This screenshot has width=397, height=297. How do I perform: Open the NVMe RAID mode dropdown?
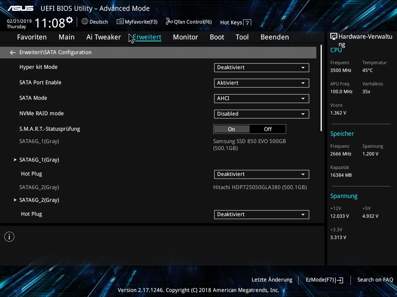click(x=262, y=114)
